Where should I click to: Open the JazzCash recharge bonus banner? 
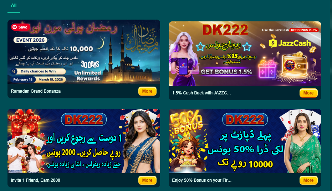tap(245, 53)
